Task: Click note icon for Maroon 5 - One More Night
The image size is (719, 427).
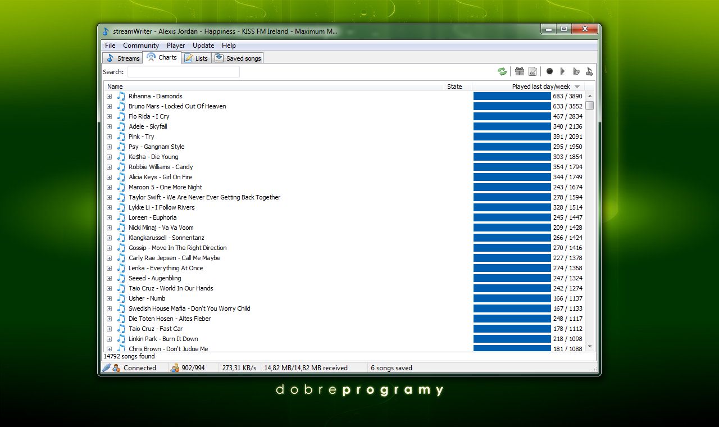Action: click(x=121, y=187)
